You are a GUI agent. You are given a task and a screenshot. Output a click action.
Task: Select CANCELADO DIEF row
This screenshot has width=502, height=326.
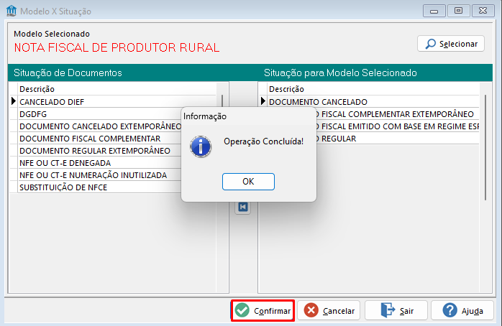tap(113, 102)
